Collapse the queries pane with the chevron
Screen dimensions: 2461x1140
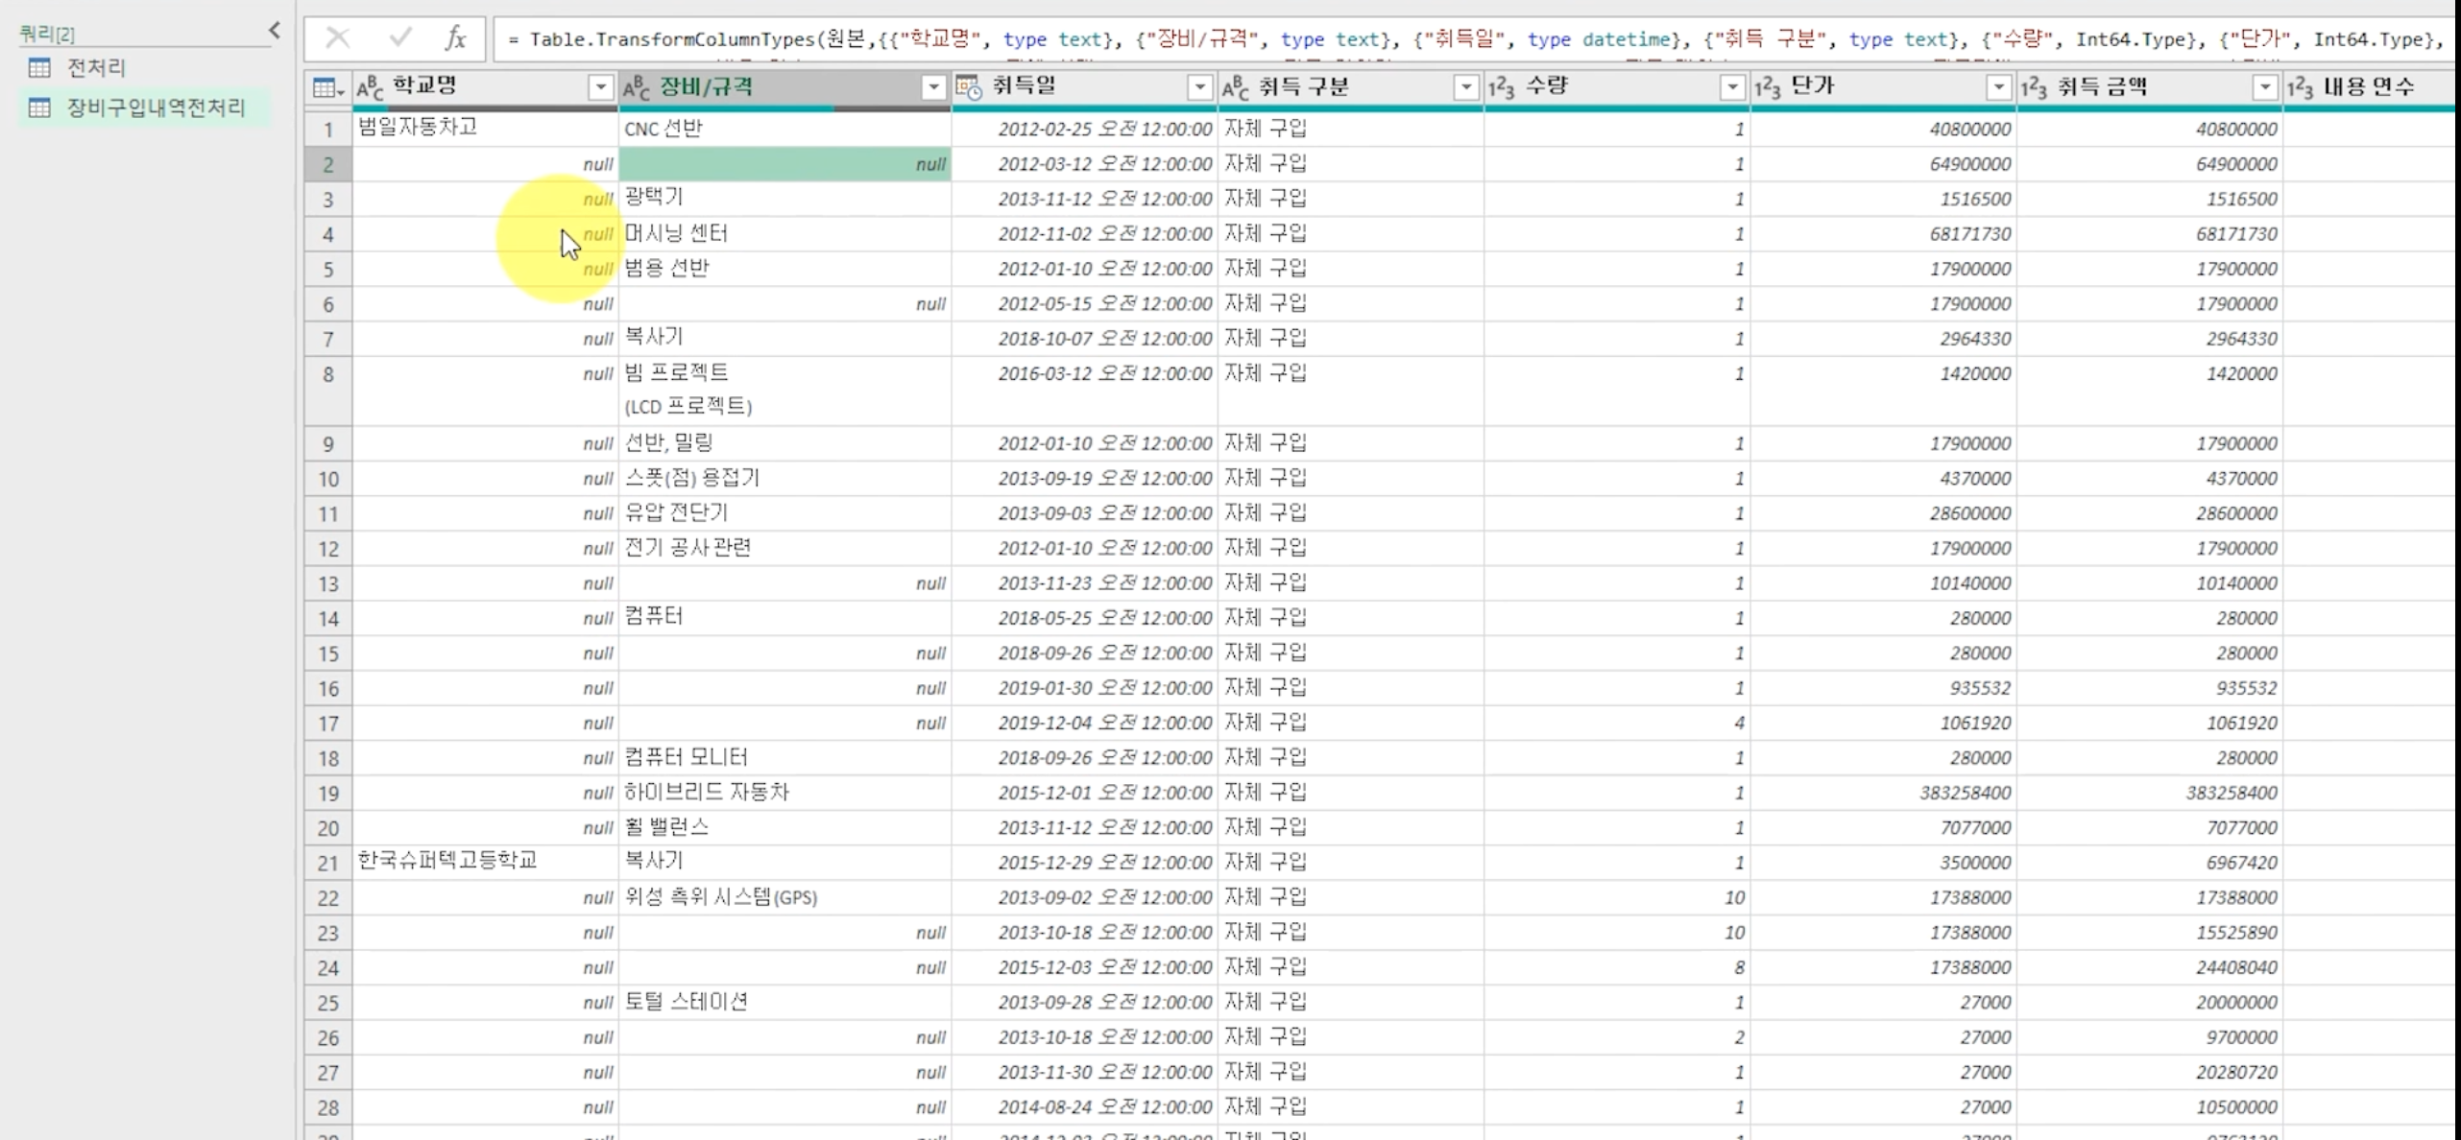click(x=275, y=31)
